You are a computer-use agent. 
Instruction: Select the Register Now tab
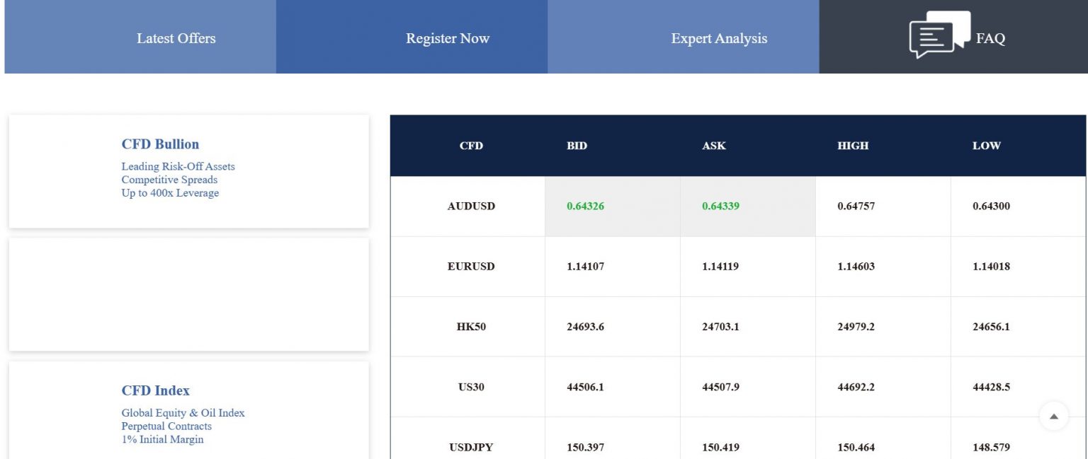click(x=447, y=38)
